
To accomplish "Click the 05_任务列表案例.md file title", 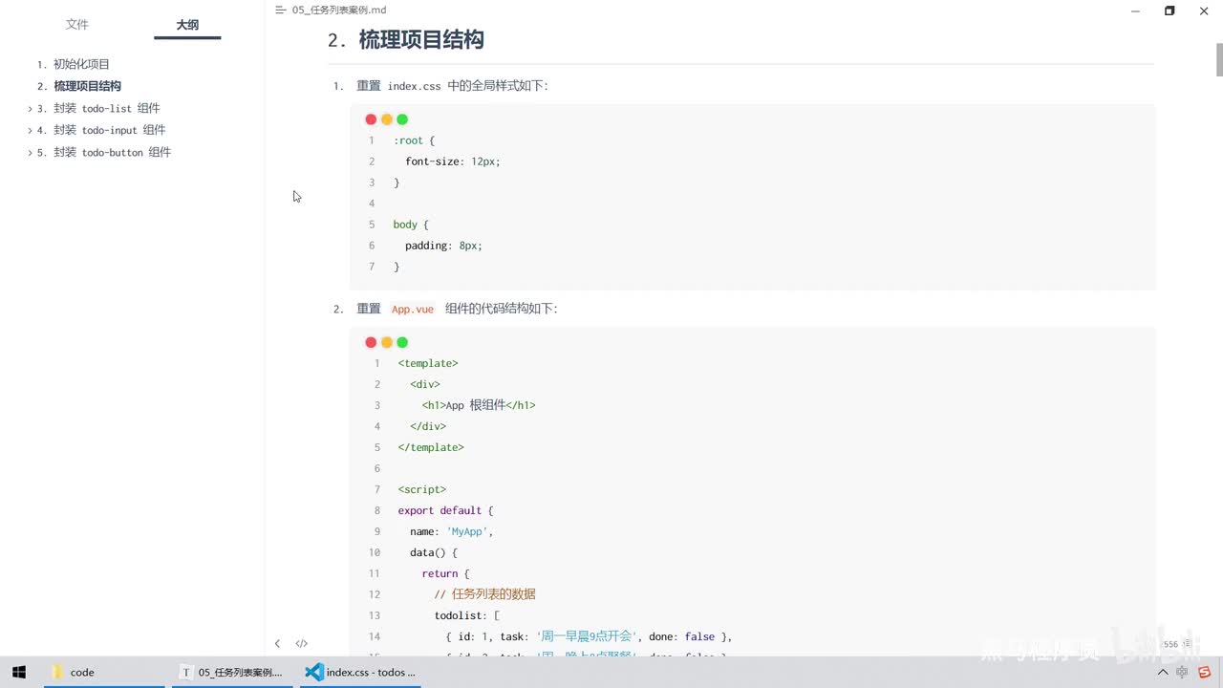I will point(339,10).
